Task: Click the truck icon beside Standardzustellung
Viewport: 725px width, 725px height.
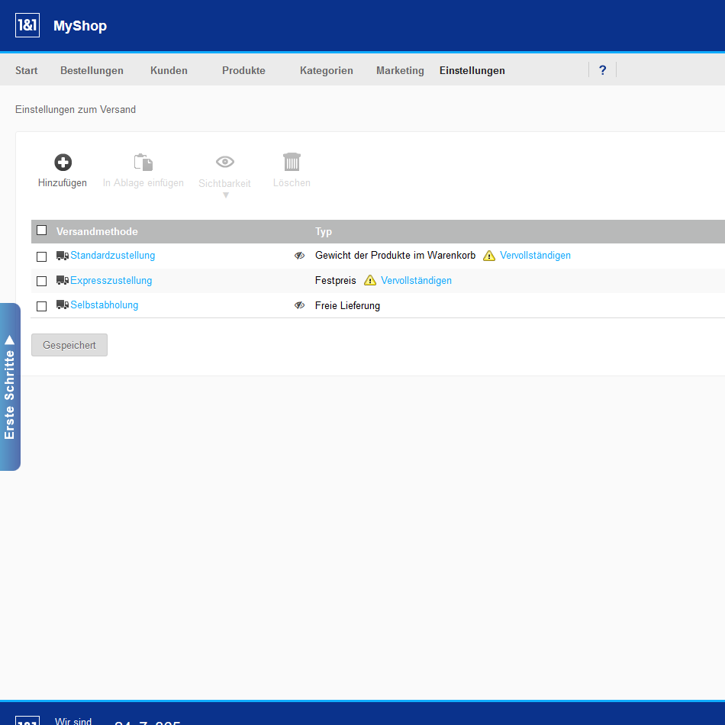Action: [63, 256]
